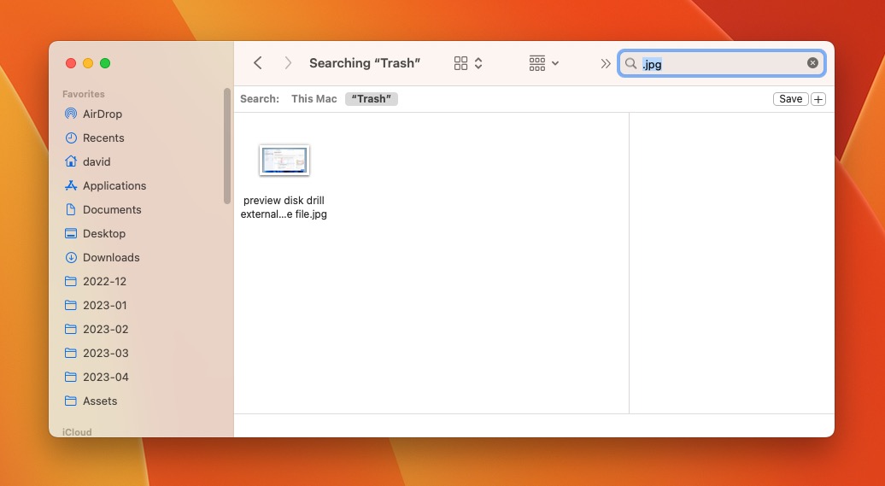Maximize the Finder window with green button
Viewport: 885px width, 486px height.
[x=105, y=63]
